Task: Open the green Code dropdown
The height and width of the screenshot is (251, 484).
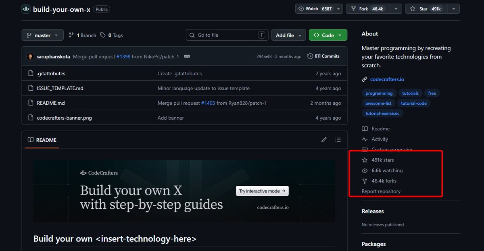Action: point(328,35)
